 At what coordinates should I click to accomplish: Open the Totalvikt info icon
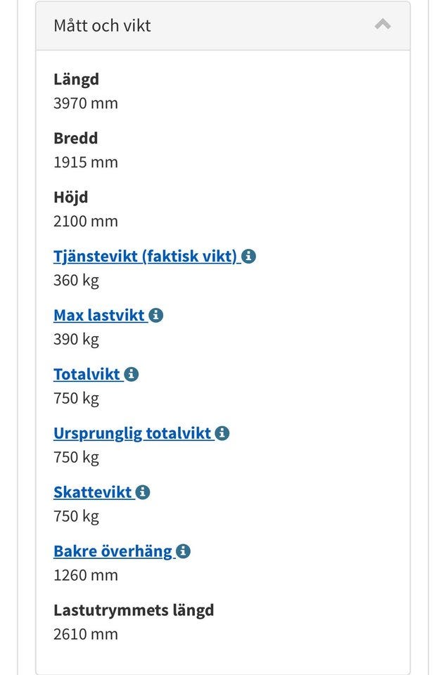tap(132, 375)
